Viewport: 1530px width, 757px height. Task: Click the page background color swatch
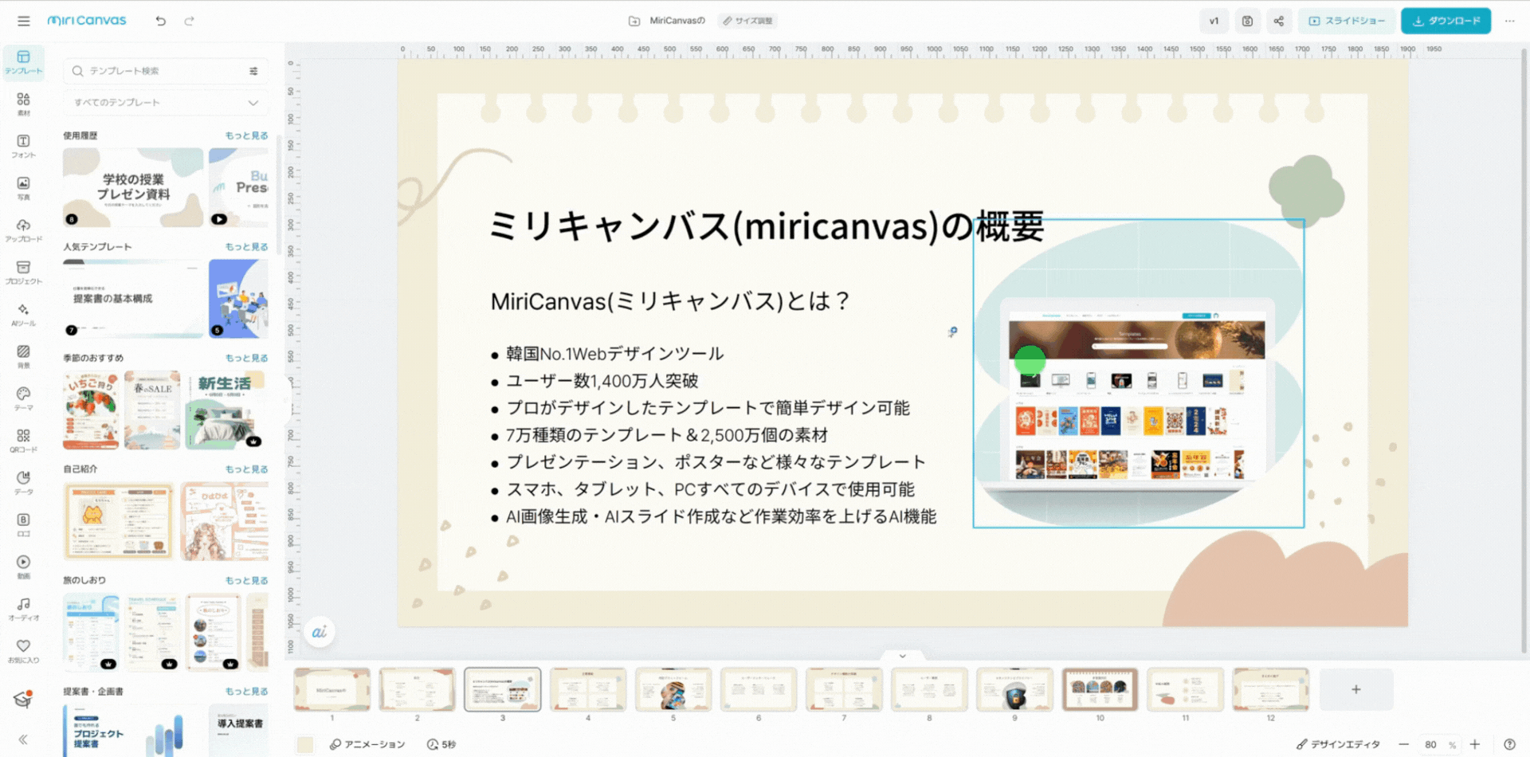tap(304, 744)
